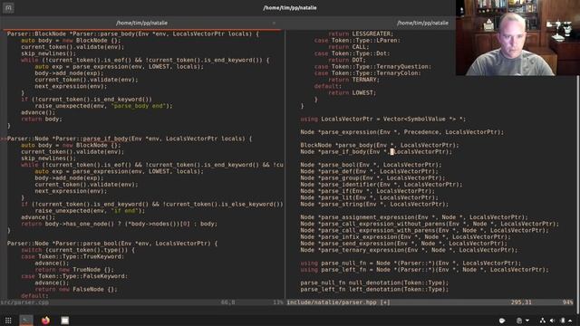580x326 pixels.
Task: Click 'switch (current_token().type())' line
Action: (x=78, y=250)
